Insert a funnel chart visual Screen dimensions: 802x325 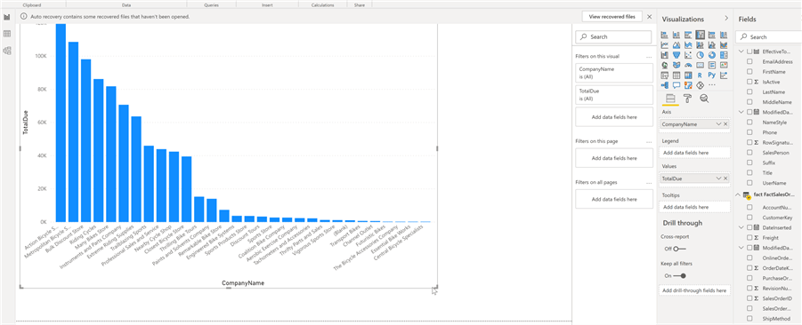pyautogui.click(x=676, y=54)
